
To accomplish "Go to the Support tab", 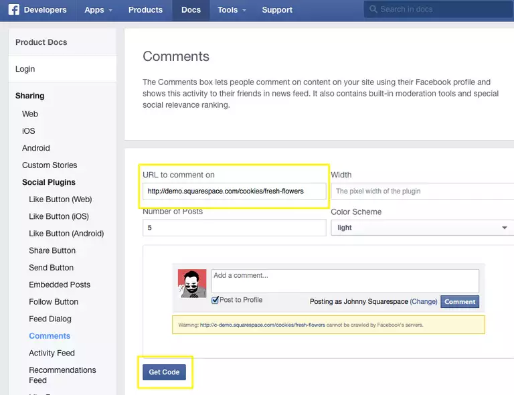I will (x=277, y=10).
